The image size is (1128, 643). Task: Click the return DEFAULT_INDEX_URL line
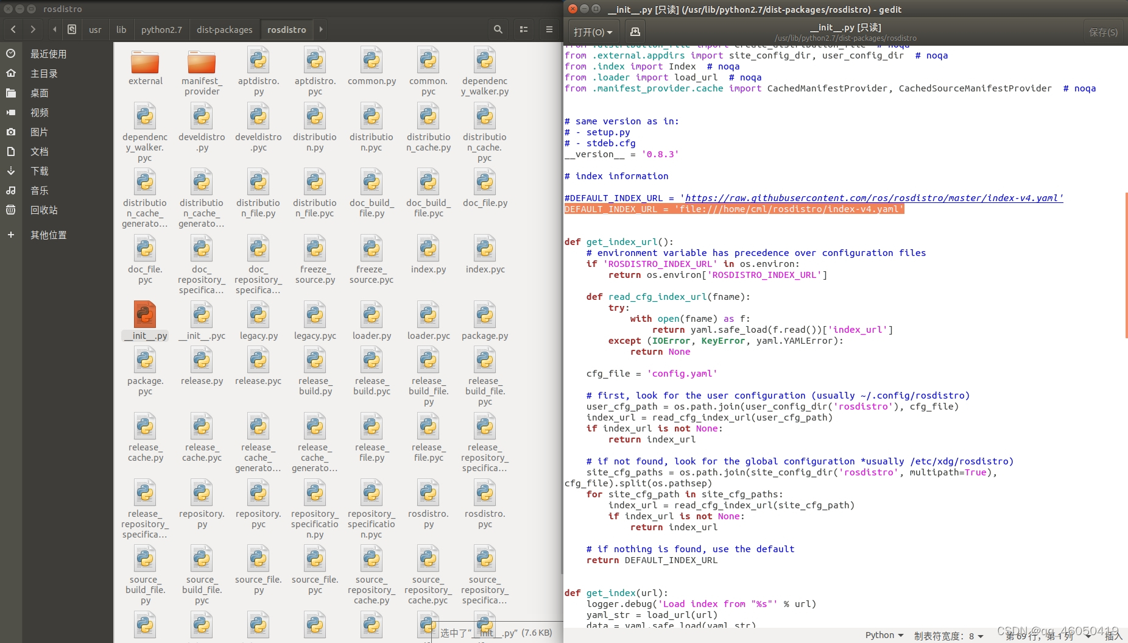(652, 560)
